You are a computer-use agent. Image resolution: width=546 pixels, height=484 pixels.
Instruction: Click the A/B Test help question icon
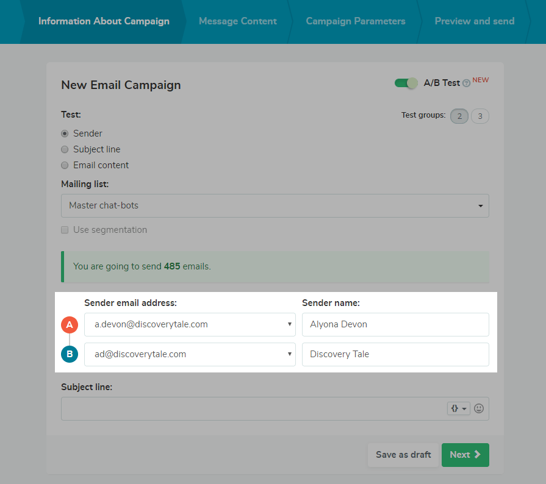click(467, 84)
